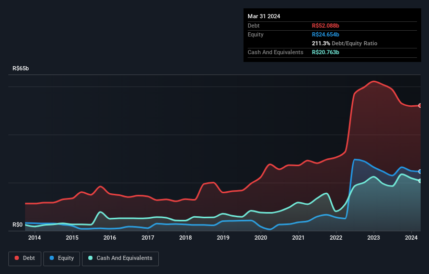Screen dimensions: 429x274
Task: Click the 2016 x-axis label
Action: (110, 238)
